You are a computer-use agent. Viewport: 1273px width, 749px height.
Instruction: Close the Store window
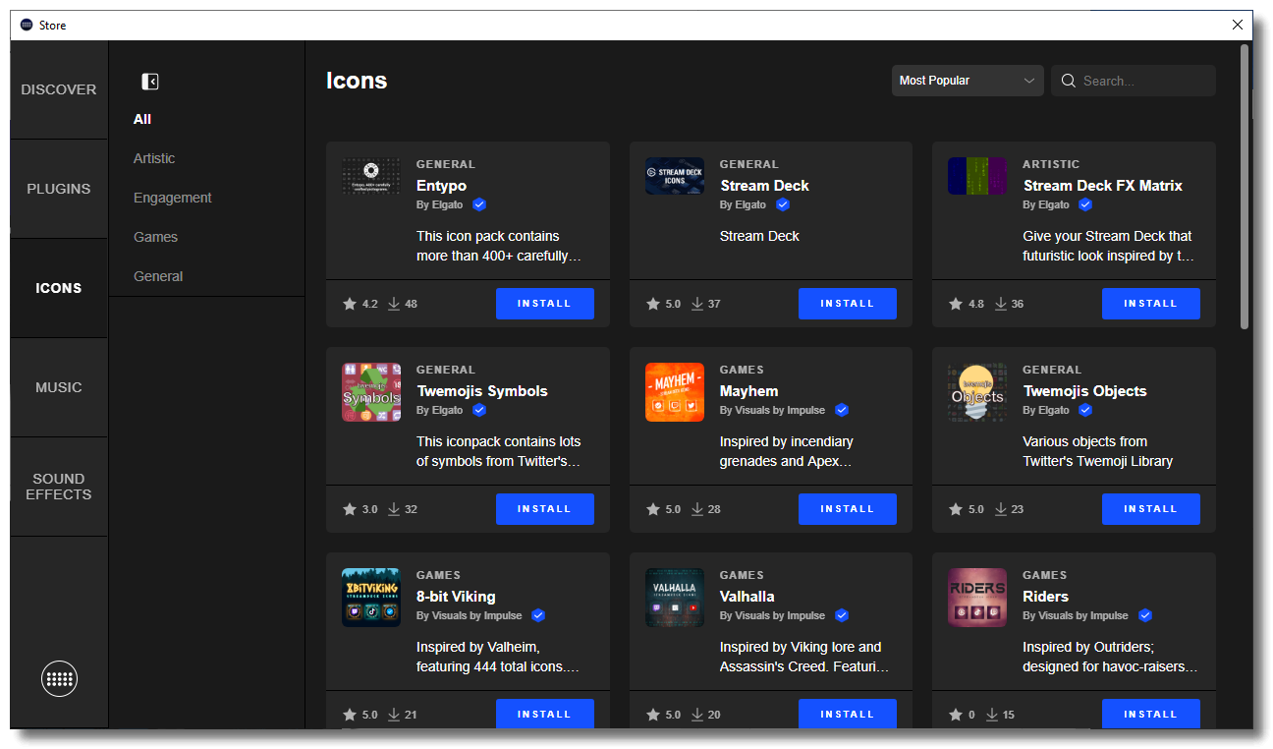pyautogui.click(x=1238, y=25)
